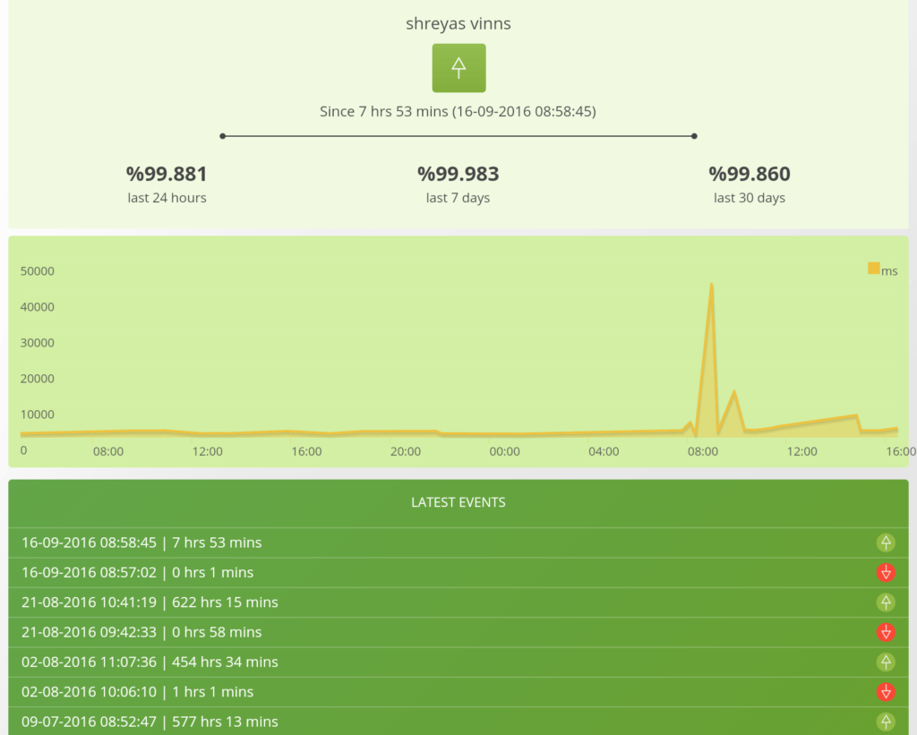Click the 30000 y-axis label
Screen dimensions: 917x735
(x=37, y=343)
